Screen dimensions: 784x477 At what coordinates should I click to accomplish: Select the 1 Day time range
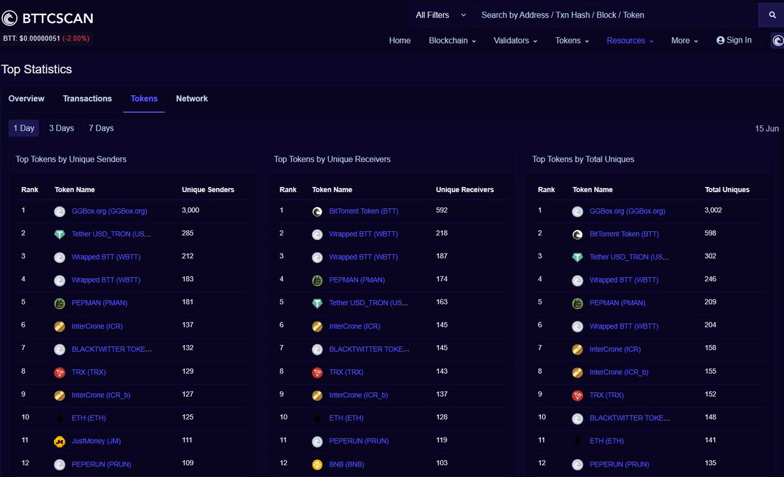24,128
